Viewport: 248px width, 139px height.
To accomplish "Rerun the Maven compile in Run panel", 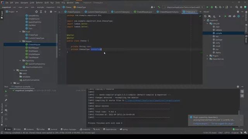I will [6, 91].
